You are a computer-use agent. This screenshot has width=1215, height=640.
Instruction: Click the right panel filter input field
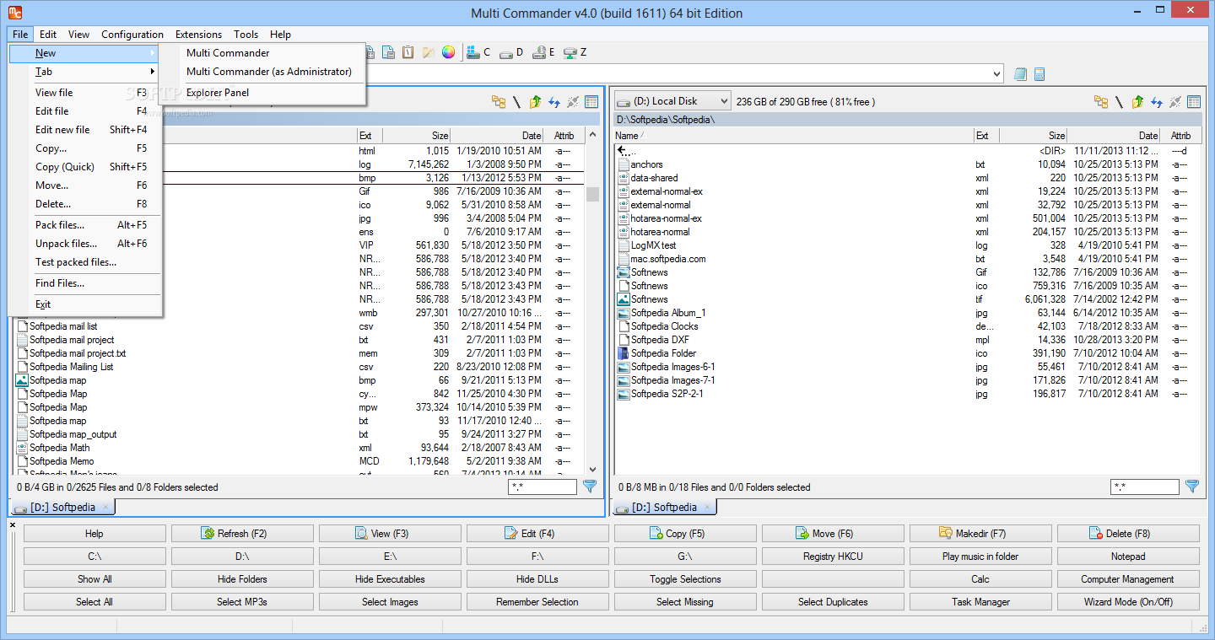tap(1145, 487)
